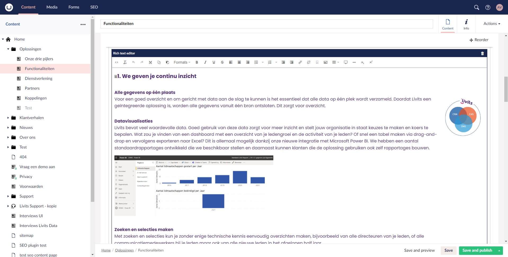
Task: Select Partners page in tree
Action: pyautogui.click(x=32, y=88)
